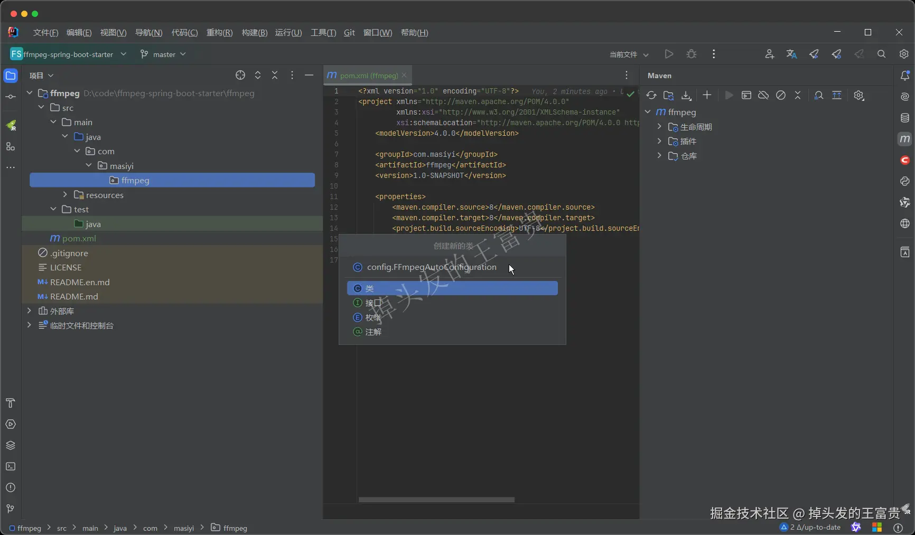Expand the 生命周期 node in Maven
Image resolution: width=915 pixels, height=535 pixels.
point(659,127)
